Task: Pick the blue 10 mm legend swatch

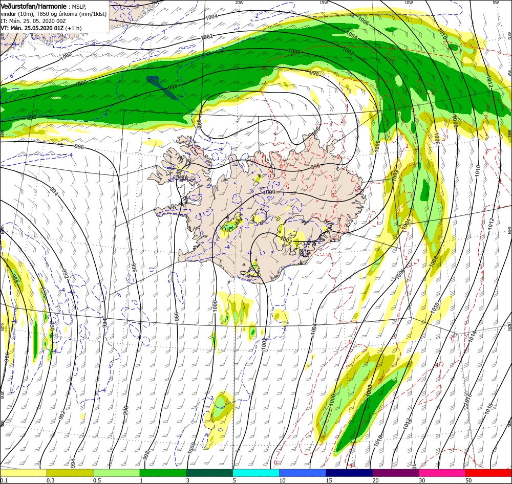Action: pyautogui.click(x=303, y=473)
